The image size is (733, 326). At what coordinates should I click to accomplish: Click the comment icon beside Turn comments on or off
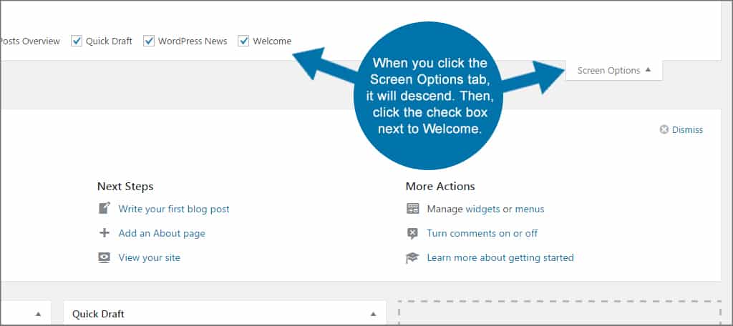coord(412,233)
